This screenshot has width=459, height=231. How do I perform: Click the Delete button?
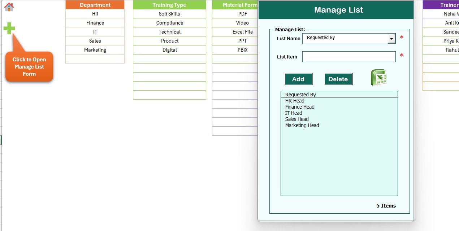338,79
